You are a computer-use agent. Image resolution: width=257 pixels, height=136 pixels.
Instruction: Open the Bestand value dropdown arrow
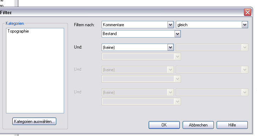177,34
